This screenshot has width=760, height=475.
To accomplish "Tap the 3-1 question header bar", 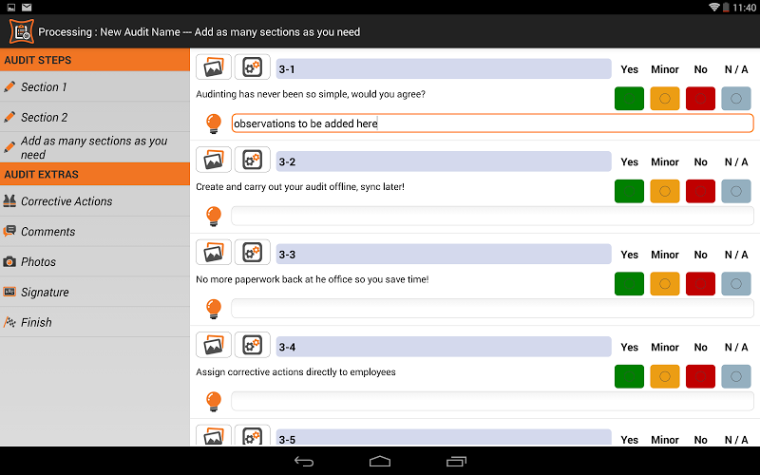I will (x=444, y=68).
